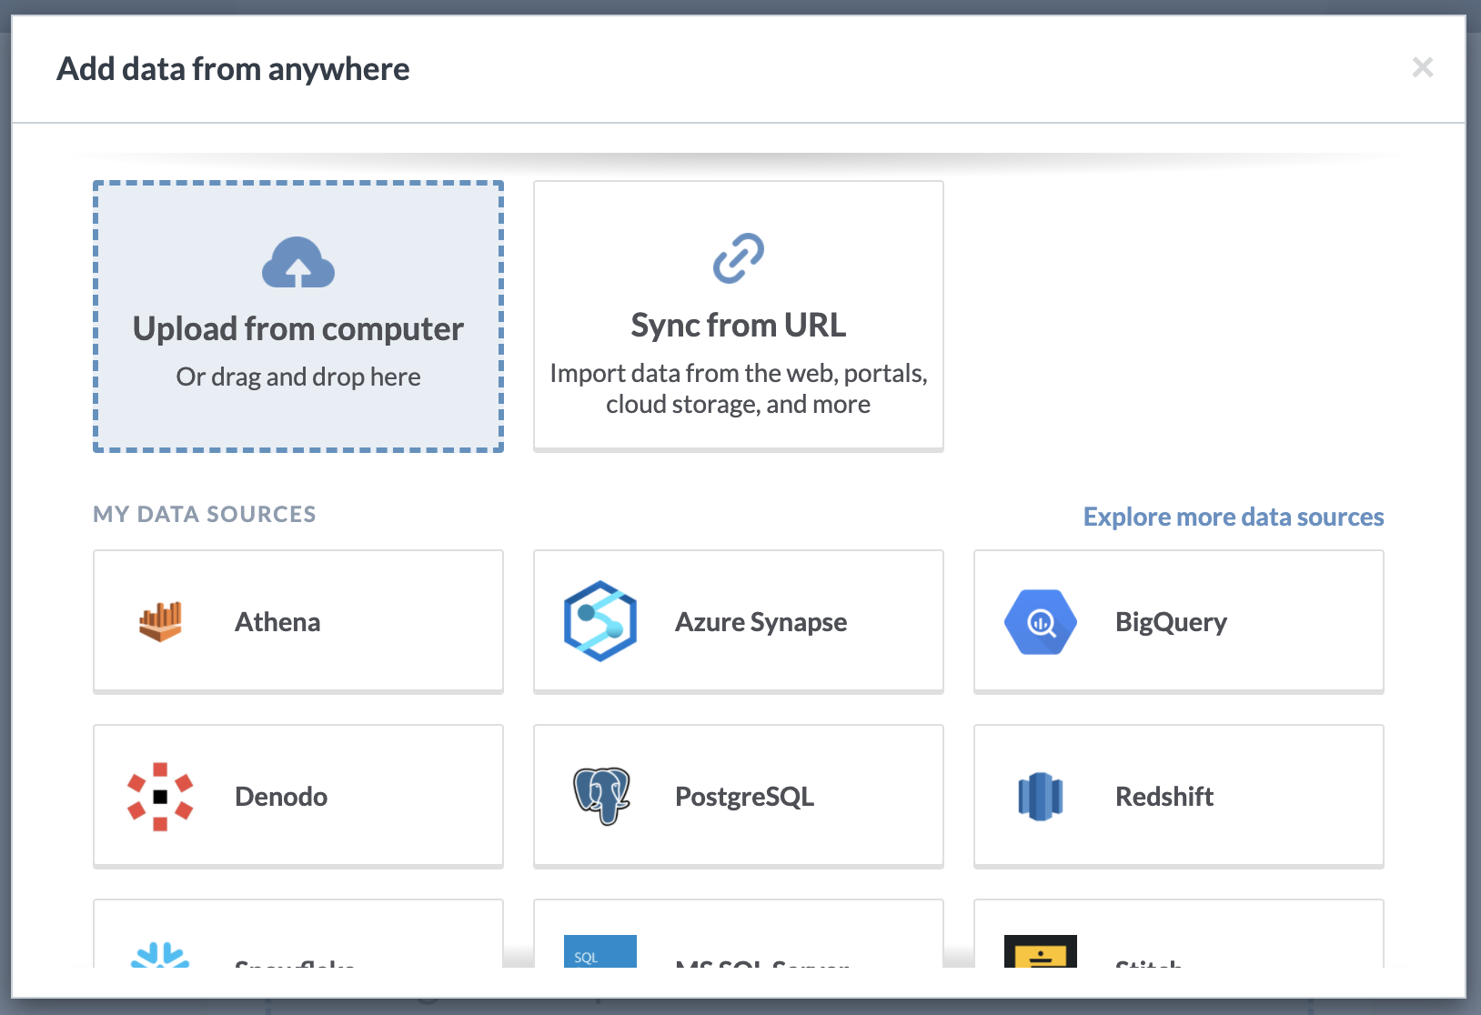Select the Athena logo icon
The image size is (1481, 1015).
(160, 622)
